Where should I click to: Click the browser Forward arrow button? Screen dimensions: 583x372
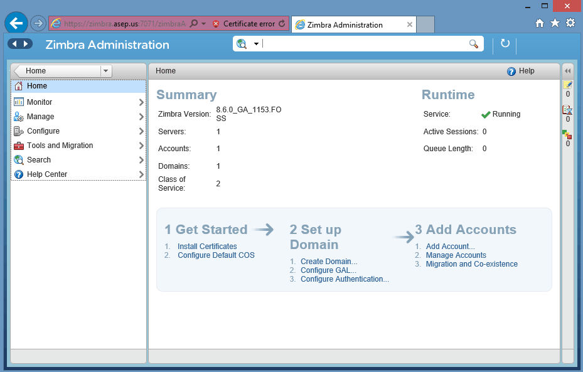tap(38, 23)
